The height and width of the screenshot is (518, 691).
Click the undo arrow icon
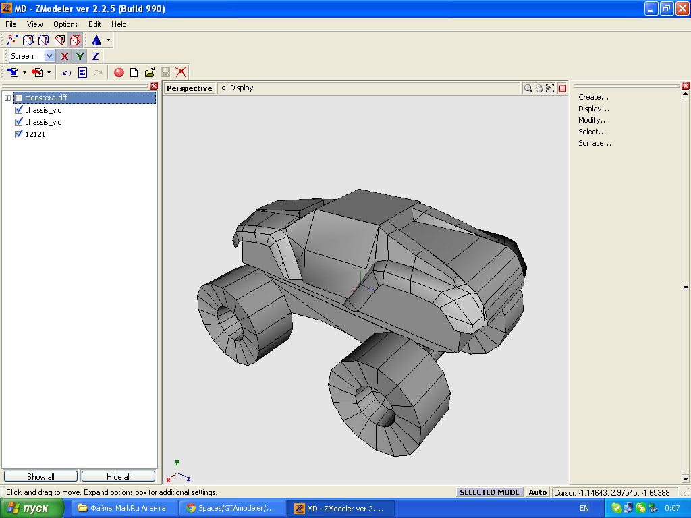coord(66,72)
